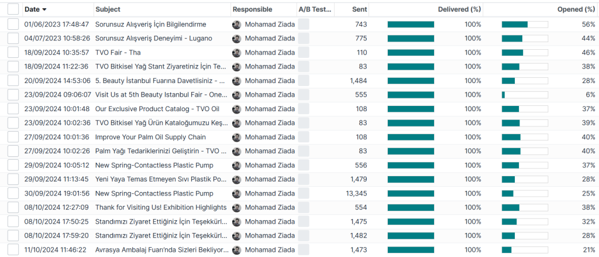
Task: Check the row dated 30/09/2024 19:01:56
Action: point(13,194)
